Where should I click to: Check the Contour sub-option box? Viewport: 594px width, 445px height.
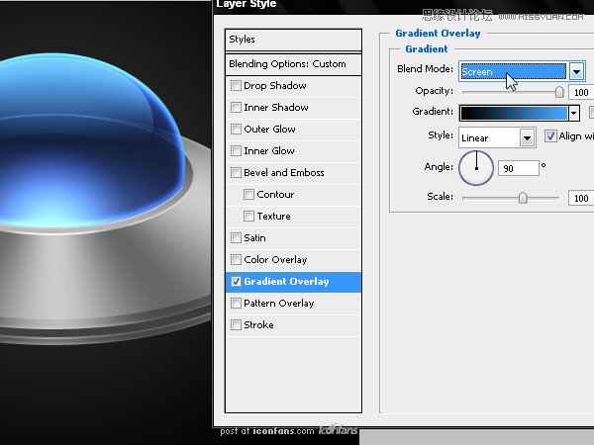tap(248, 195)
